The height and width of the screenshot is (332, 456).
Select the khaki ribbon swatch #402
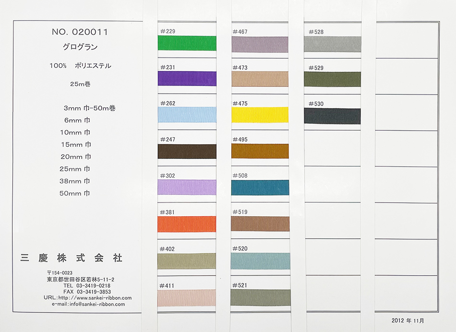187,261
